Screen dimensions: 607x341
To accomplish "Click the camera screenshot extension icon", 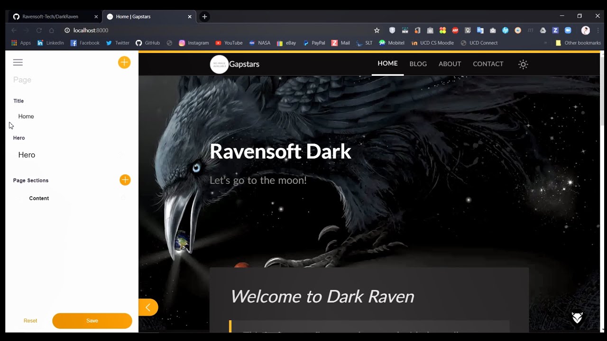I will (x=493, y=30).
